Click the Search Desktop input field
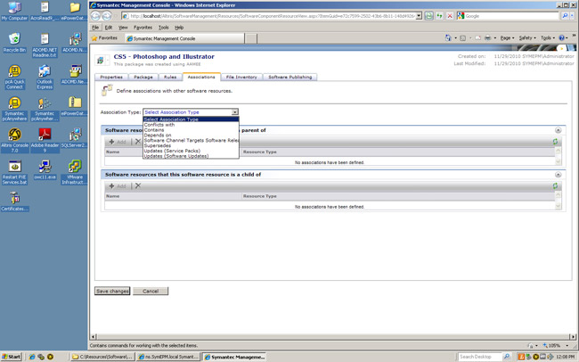 pos(479,357)
